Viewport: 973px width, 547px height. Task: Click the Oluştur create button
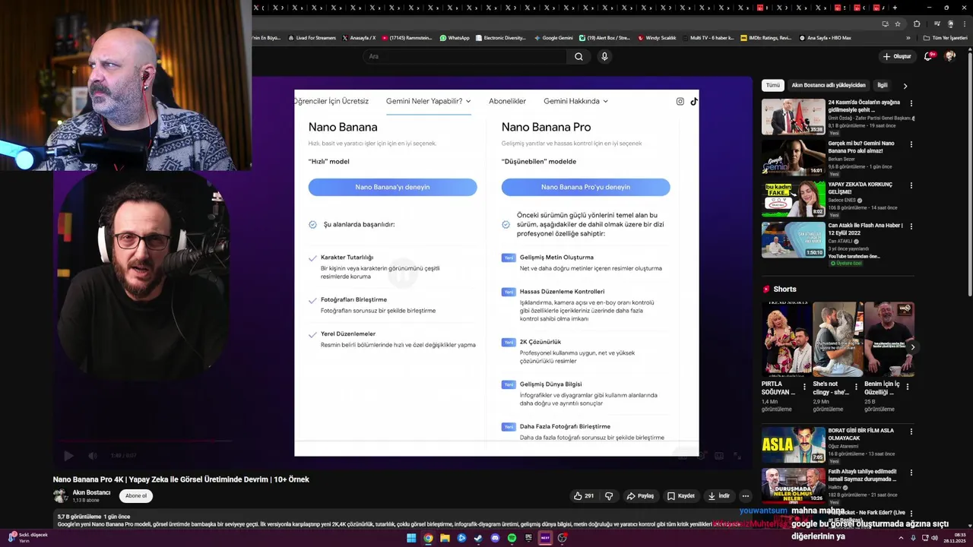pyautogui.click(x=897, y=56)
